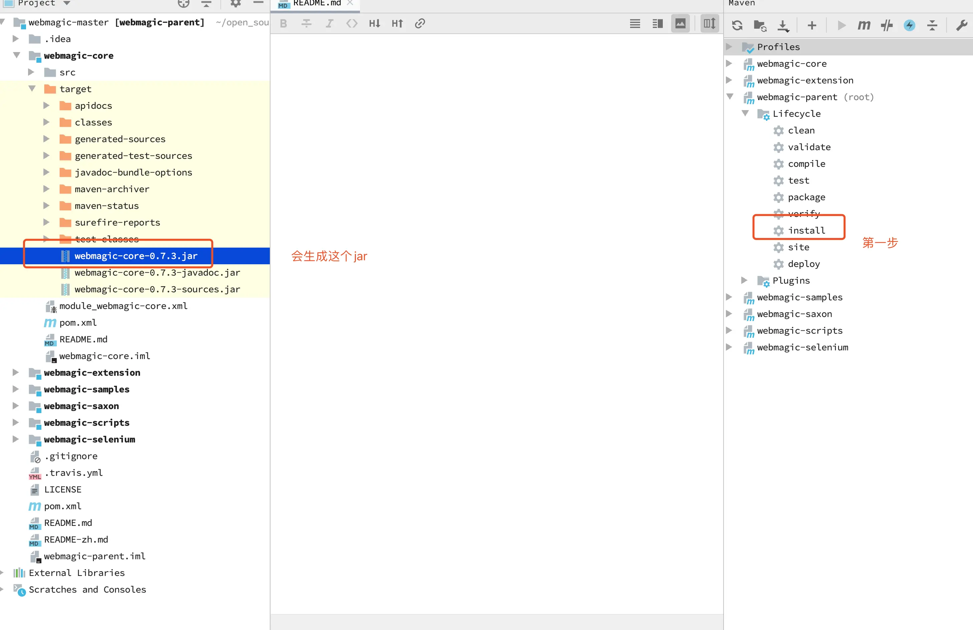Open Maven settings wrench icon
This screenshot has height=630, width=973.
[961, 25]
